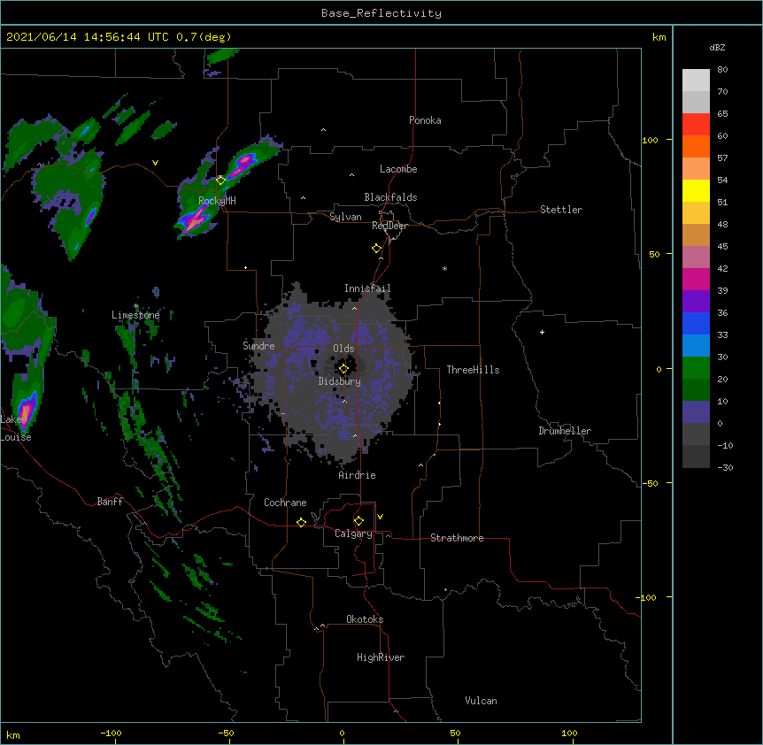Pick the red 60-65 dBZ legend swatch
This screenshot has width=763, height=745.
[x=696, y=124]
